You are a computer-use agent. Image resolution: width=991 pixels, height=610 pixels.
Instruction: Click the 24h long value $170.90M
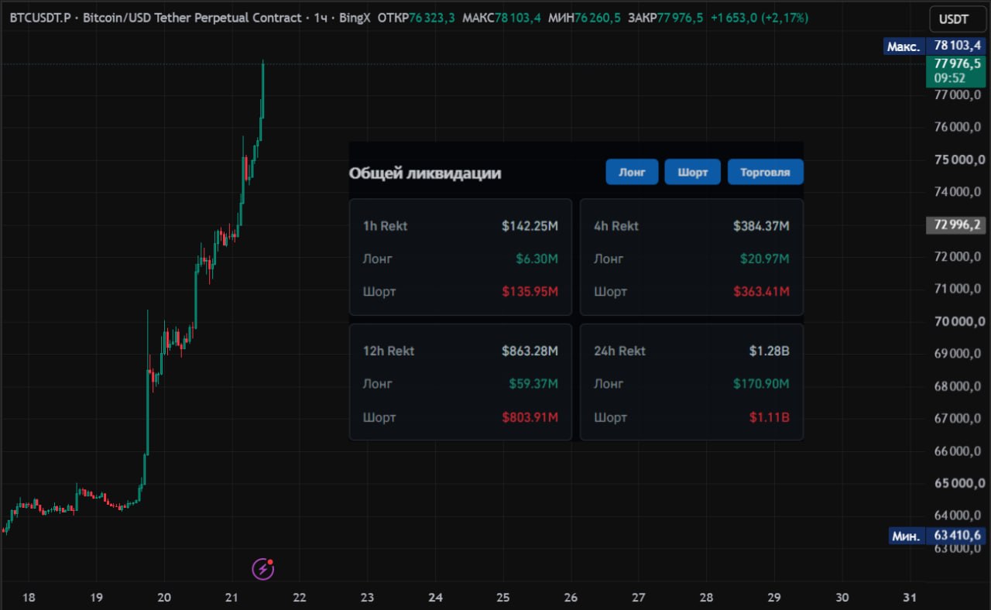pyautogui.click(x=762, y=383)
